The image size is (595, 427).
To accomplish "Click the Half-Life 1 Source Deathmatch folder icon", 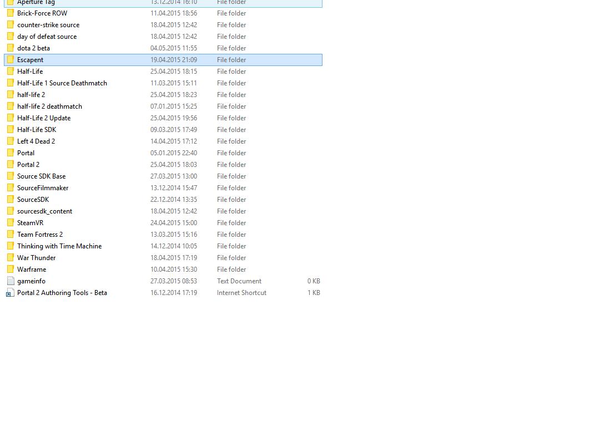I will click(11, 83).
